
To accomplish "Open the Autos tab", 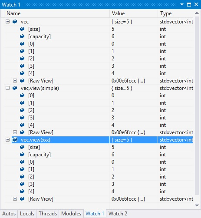I will click(9, 214).
